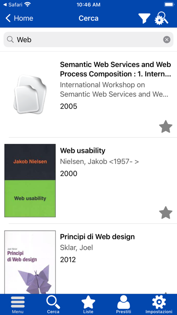Clear the search field text
Viewport: 177px width, 315px height.
click(167, 39)
